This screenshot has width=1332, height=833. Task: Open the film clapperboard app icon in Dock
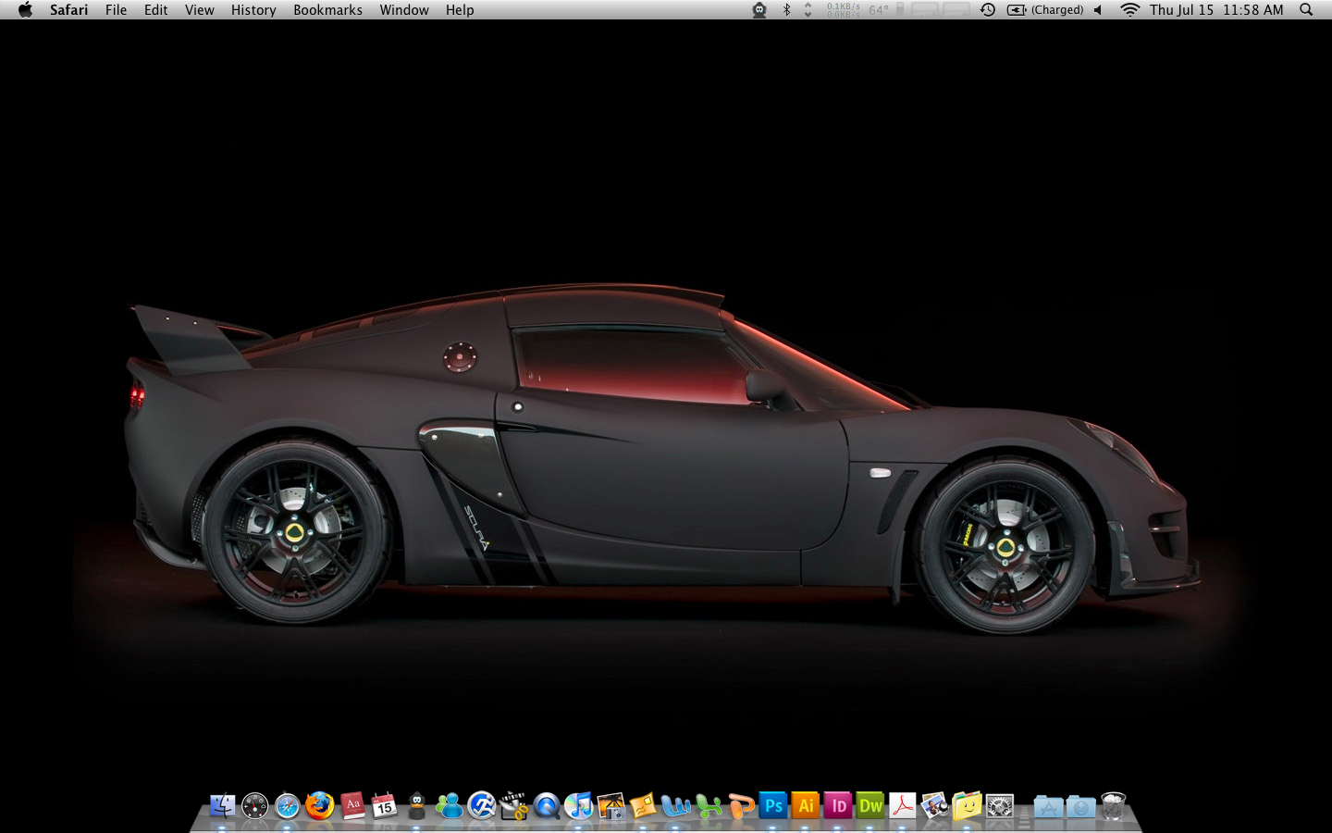pos(513,806)
